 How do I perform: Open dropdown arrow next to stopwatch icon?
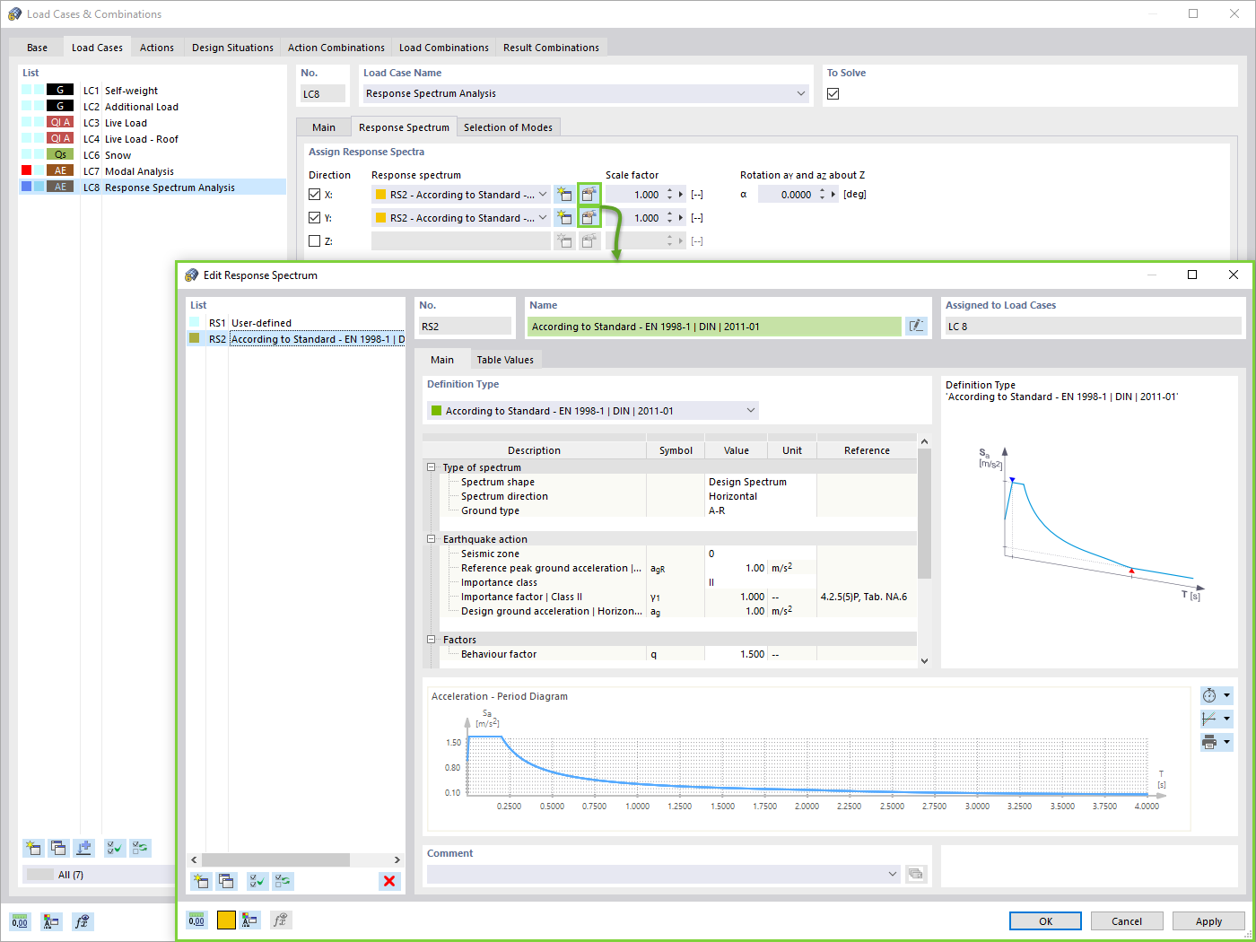pos(1226,695)
